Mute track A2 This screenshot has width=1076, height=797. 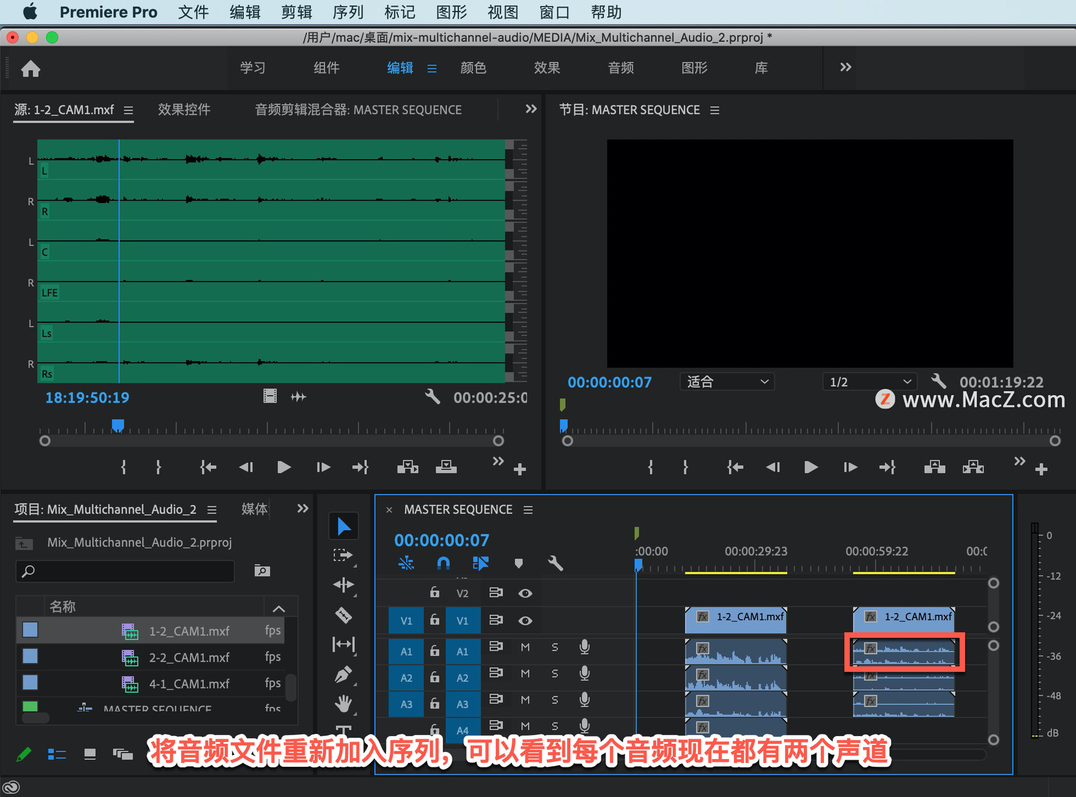[525, 674]
